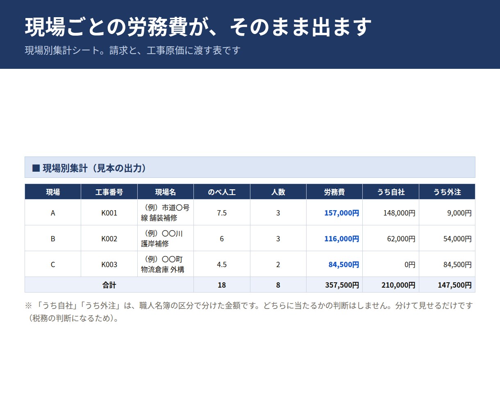Select site cell C
The image size is (500, 413).
[53, 264]
